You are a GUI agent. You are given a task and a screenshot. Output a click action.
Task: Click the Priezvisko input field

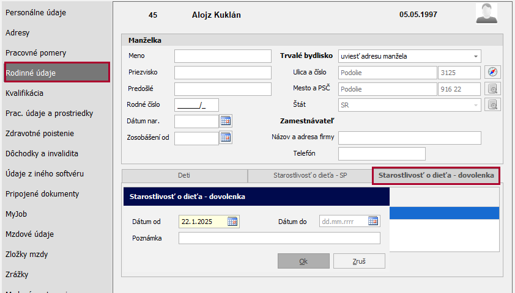pyautogui.click(x=223, y=73)
